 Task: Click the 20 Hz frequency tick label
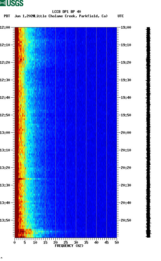coord(55,243)
